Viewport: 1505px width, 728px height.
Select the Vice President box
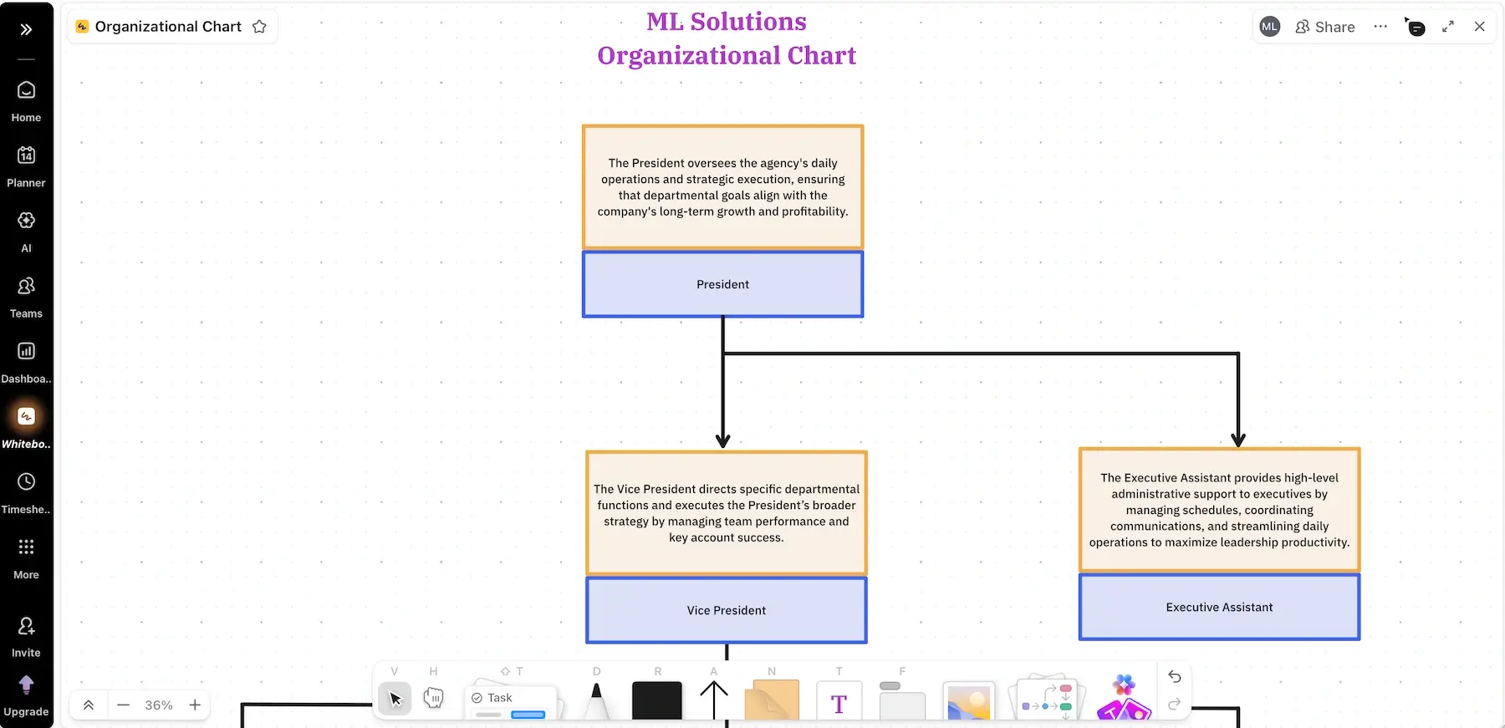(727, 610)
